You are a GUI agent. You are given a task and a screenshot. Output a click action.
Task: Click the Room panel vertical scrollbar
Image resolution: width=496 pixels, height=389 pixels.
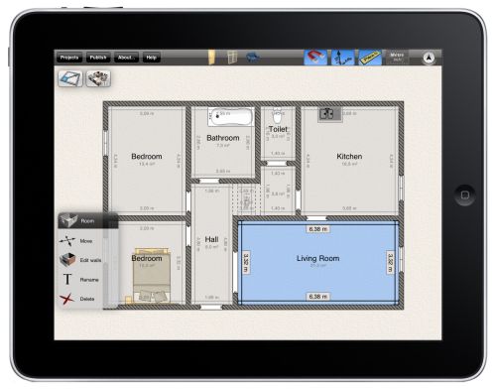(x=106, y=268)
